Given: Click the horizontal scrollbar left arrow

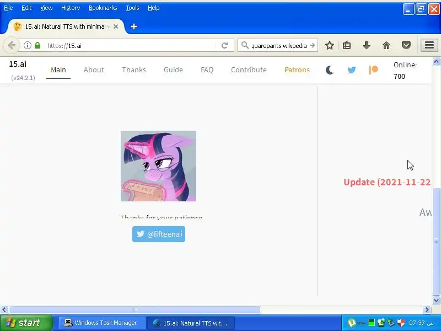Looking at the screenshot, I should (4, 310).
